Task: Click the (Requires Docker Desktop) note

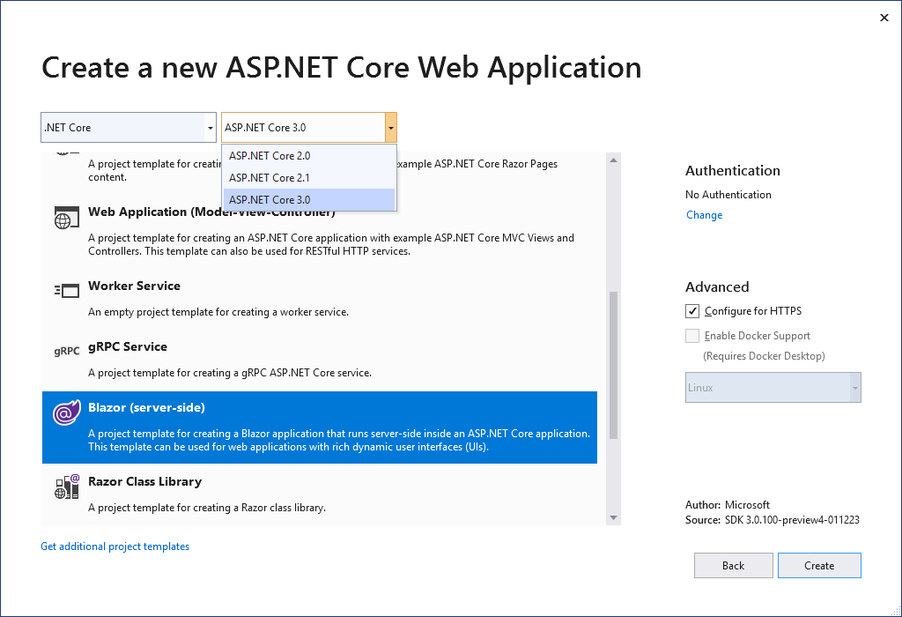Action: pyautogui.click(x=764, y=356)
